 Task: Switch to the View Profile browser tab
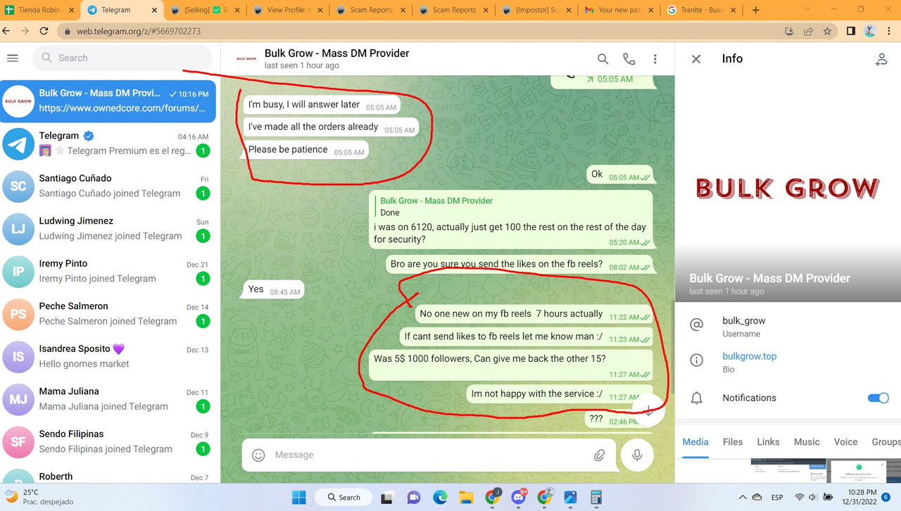288,10
